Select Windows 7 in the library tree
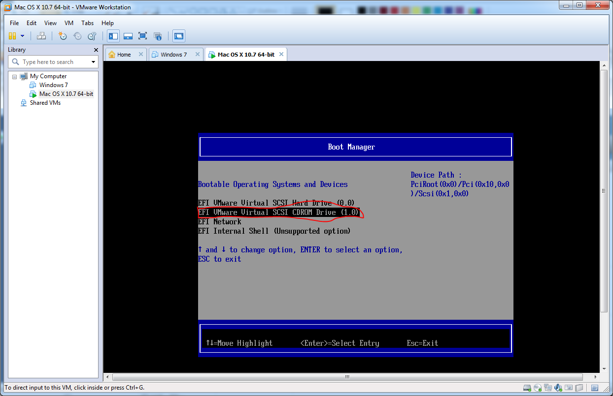Viewport: 613px width, 396px height. coord(54,85)
